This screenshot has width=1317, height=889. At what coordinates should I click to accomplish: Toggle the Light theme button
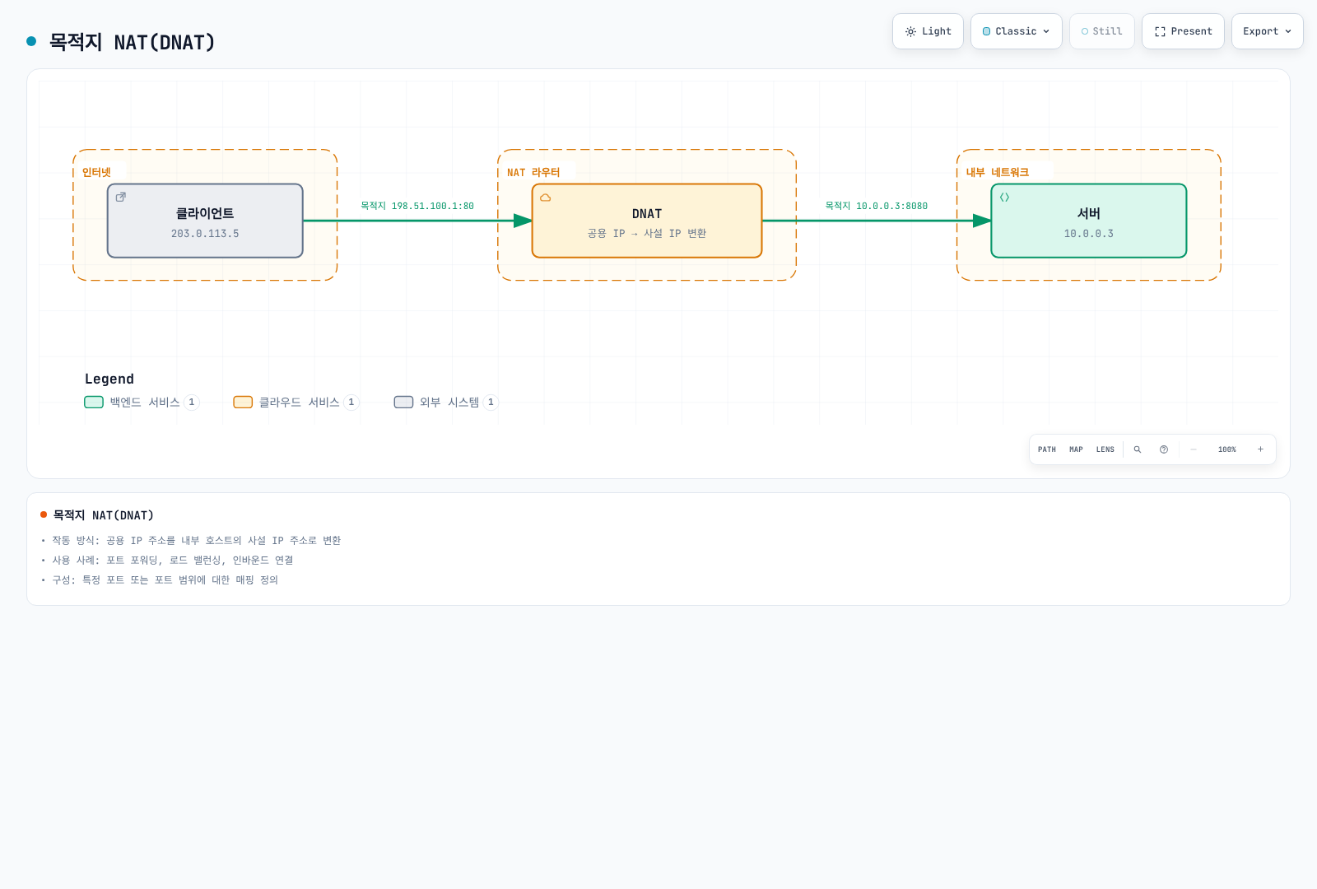(x=928, y=31)
